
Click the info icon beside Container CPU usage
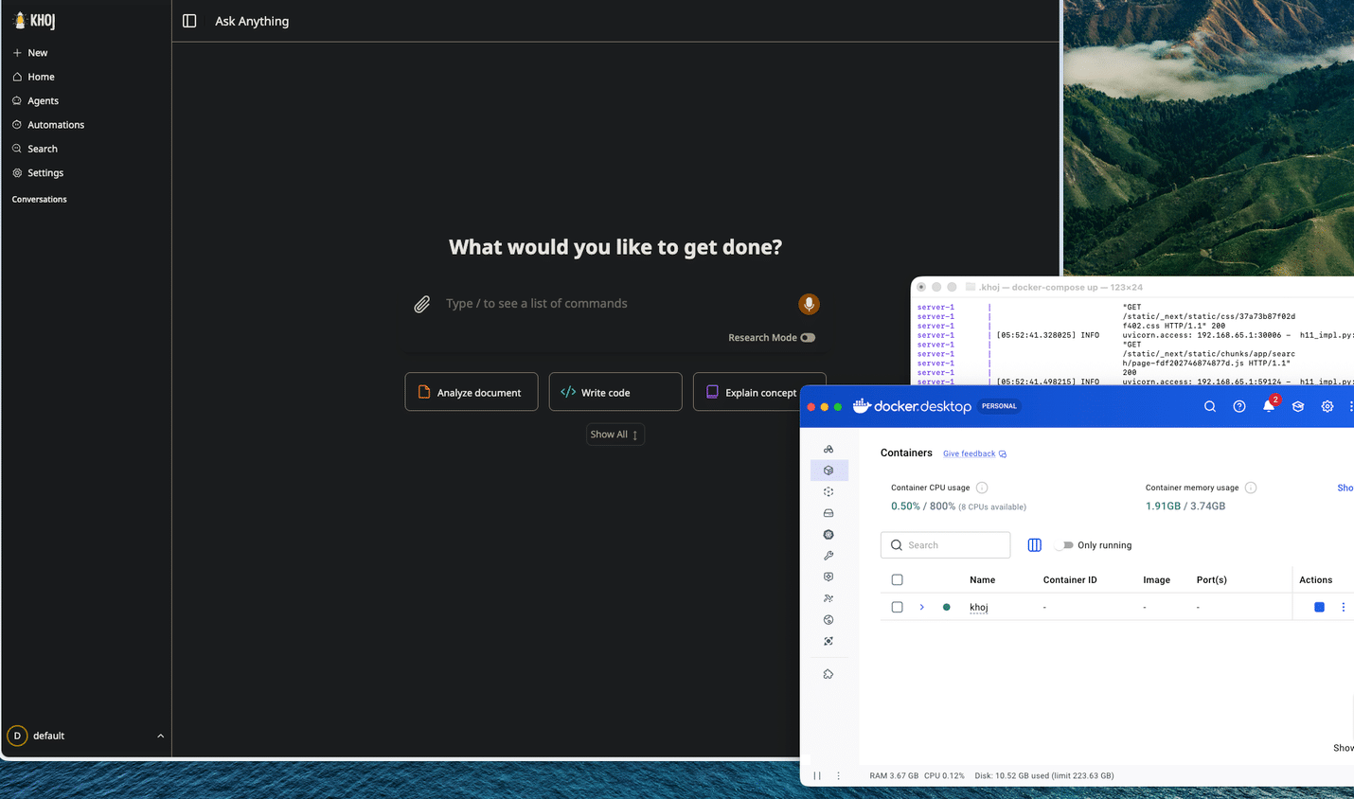click(982, 488)
